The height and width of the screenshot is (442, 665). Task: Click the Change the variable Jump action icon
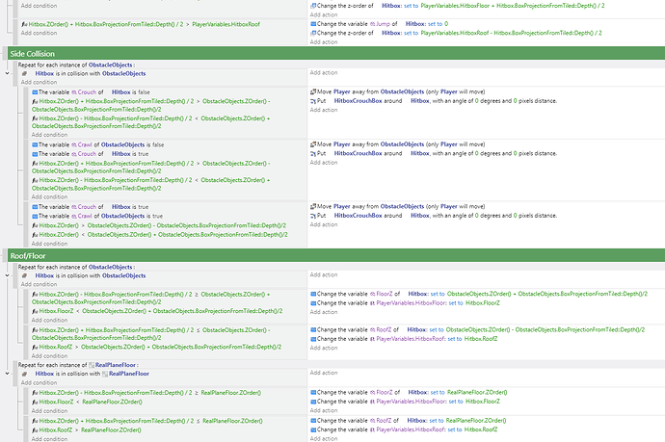[x=313, y=23]
